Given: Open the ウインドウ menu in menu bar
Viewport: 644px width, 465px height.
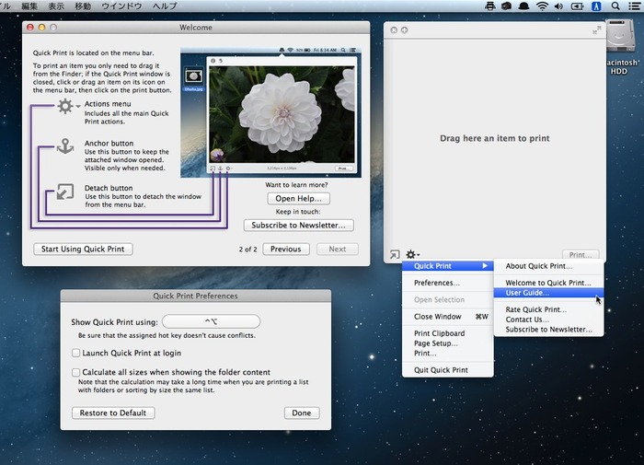Looking at the screenshot, I should tap(121, 6).
